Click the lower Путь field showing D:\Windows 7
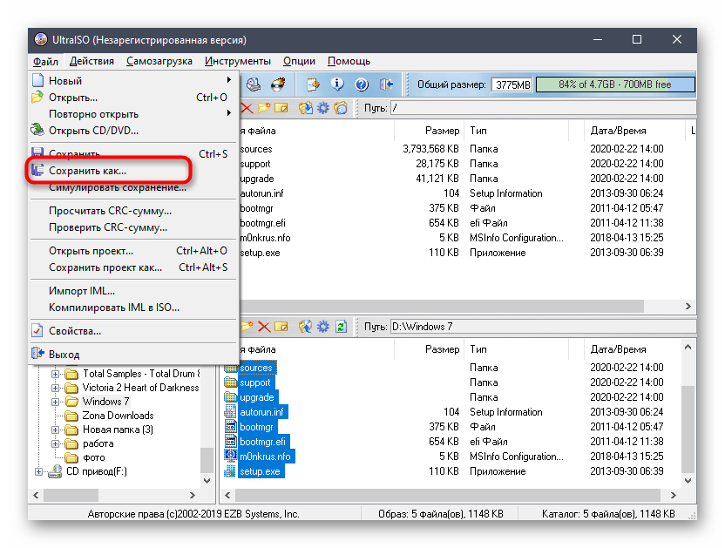The image size is (725, 548). [540, 327]
